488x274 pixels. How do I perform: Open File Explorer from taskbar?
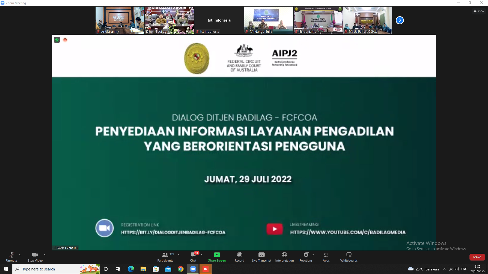(143, 269)
